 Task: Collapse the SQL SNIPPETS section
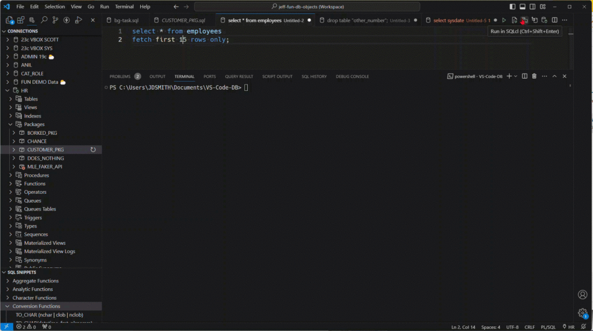coord(22,272)
